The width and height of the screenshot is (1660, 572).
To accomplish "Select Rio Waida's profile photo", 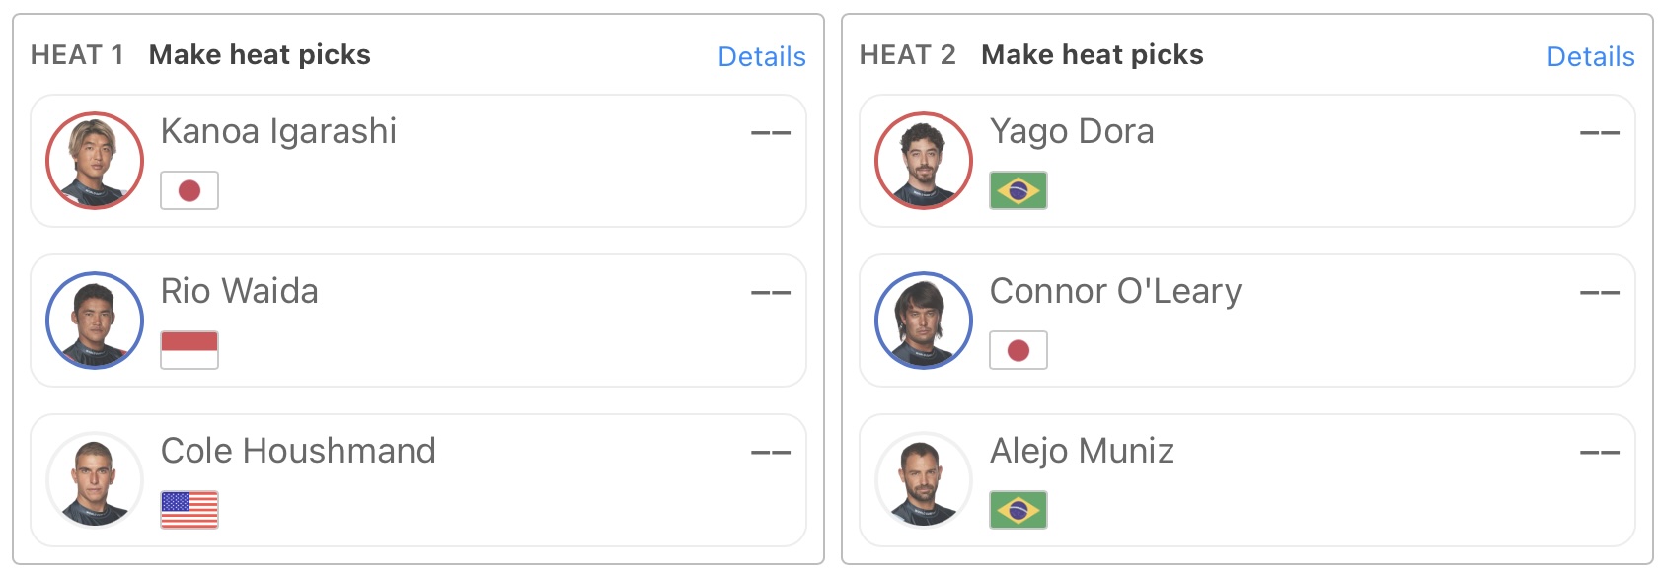I will [95, 321].
